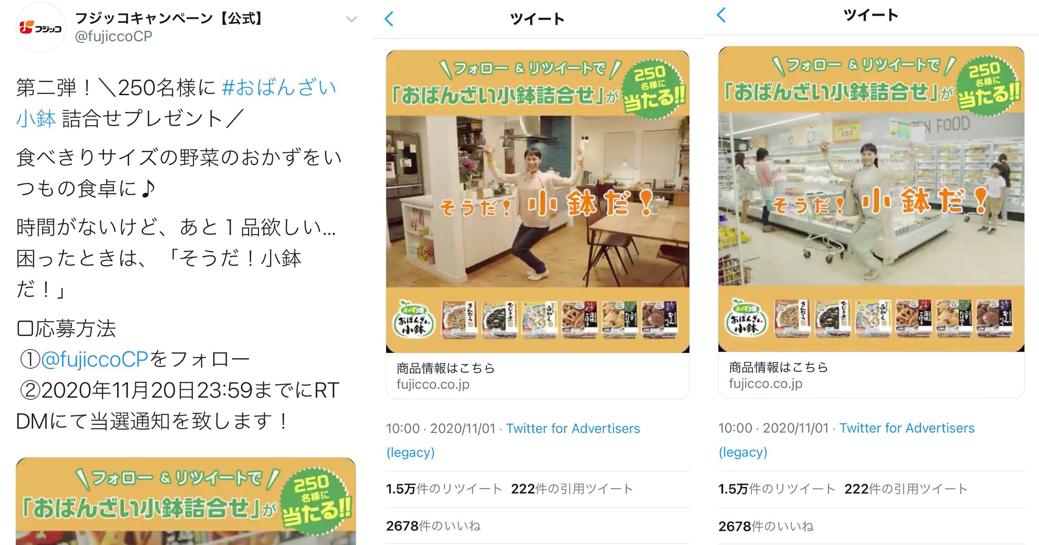View the 2678 likes in middle tweet

click(433, 526)
